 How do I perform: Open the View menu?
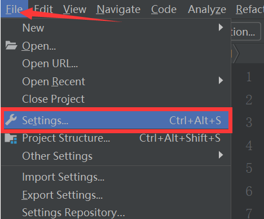pos(74,9)
